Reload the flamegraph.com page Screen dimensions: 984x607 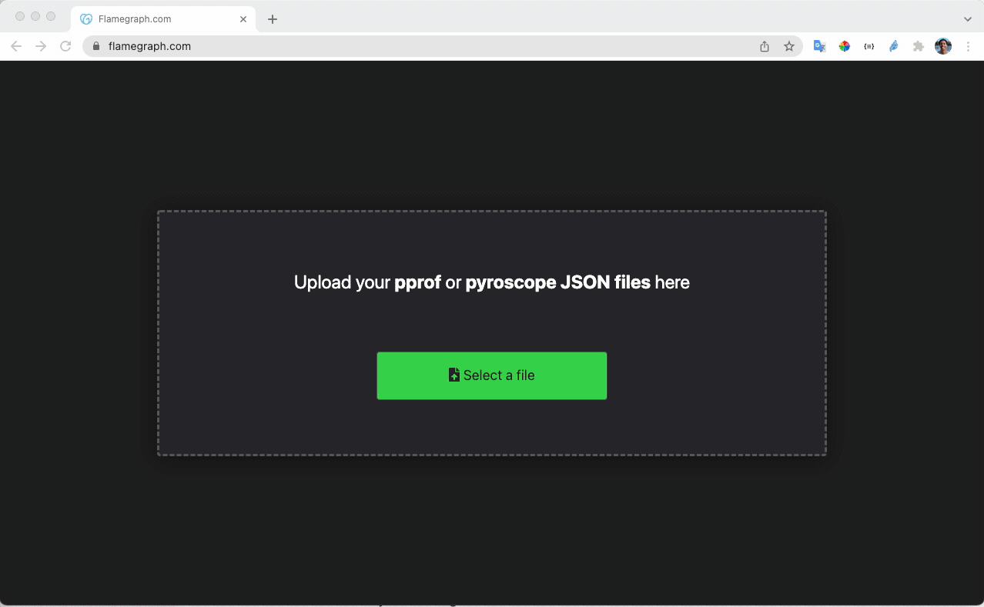tap(65, 46)
